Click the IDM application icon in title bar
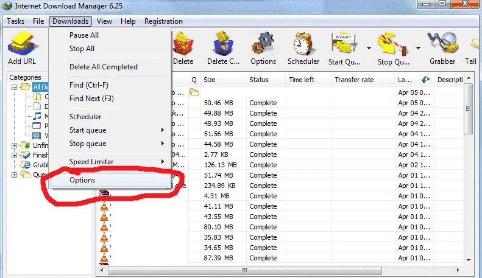The image size is (482, 278). [x=7, y=6]
